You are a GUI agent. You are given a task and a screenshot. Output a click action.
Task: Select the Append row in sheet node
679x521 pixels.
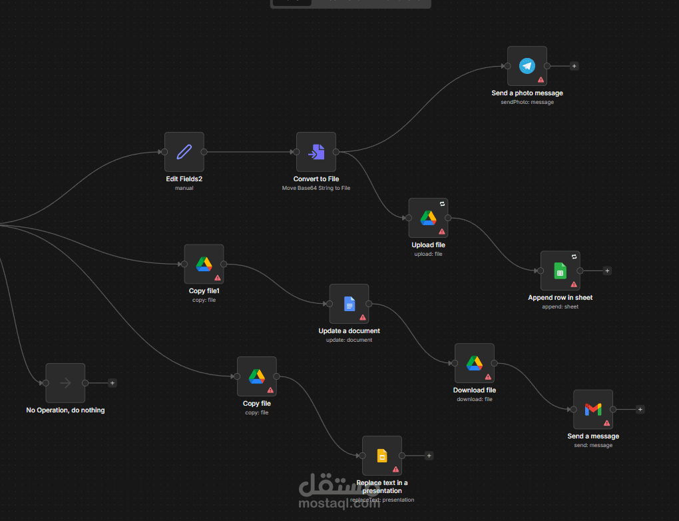pos(561,270)
